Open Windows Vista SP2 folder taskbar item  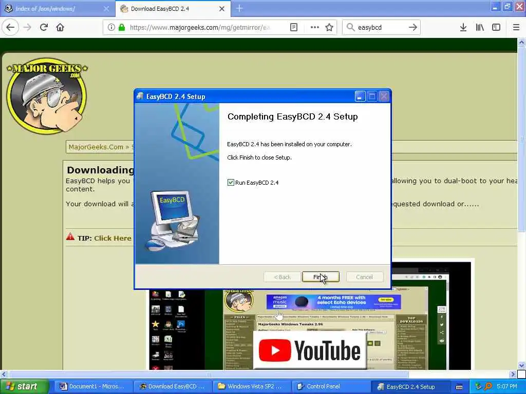[251, 386]
